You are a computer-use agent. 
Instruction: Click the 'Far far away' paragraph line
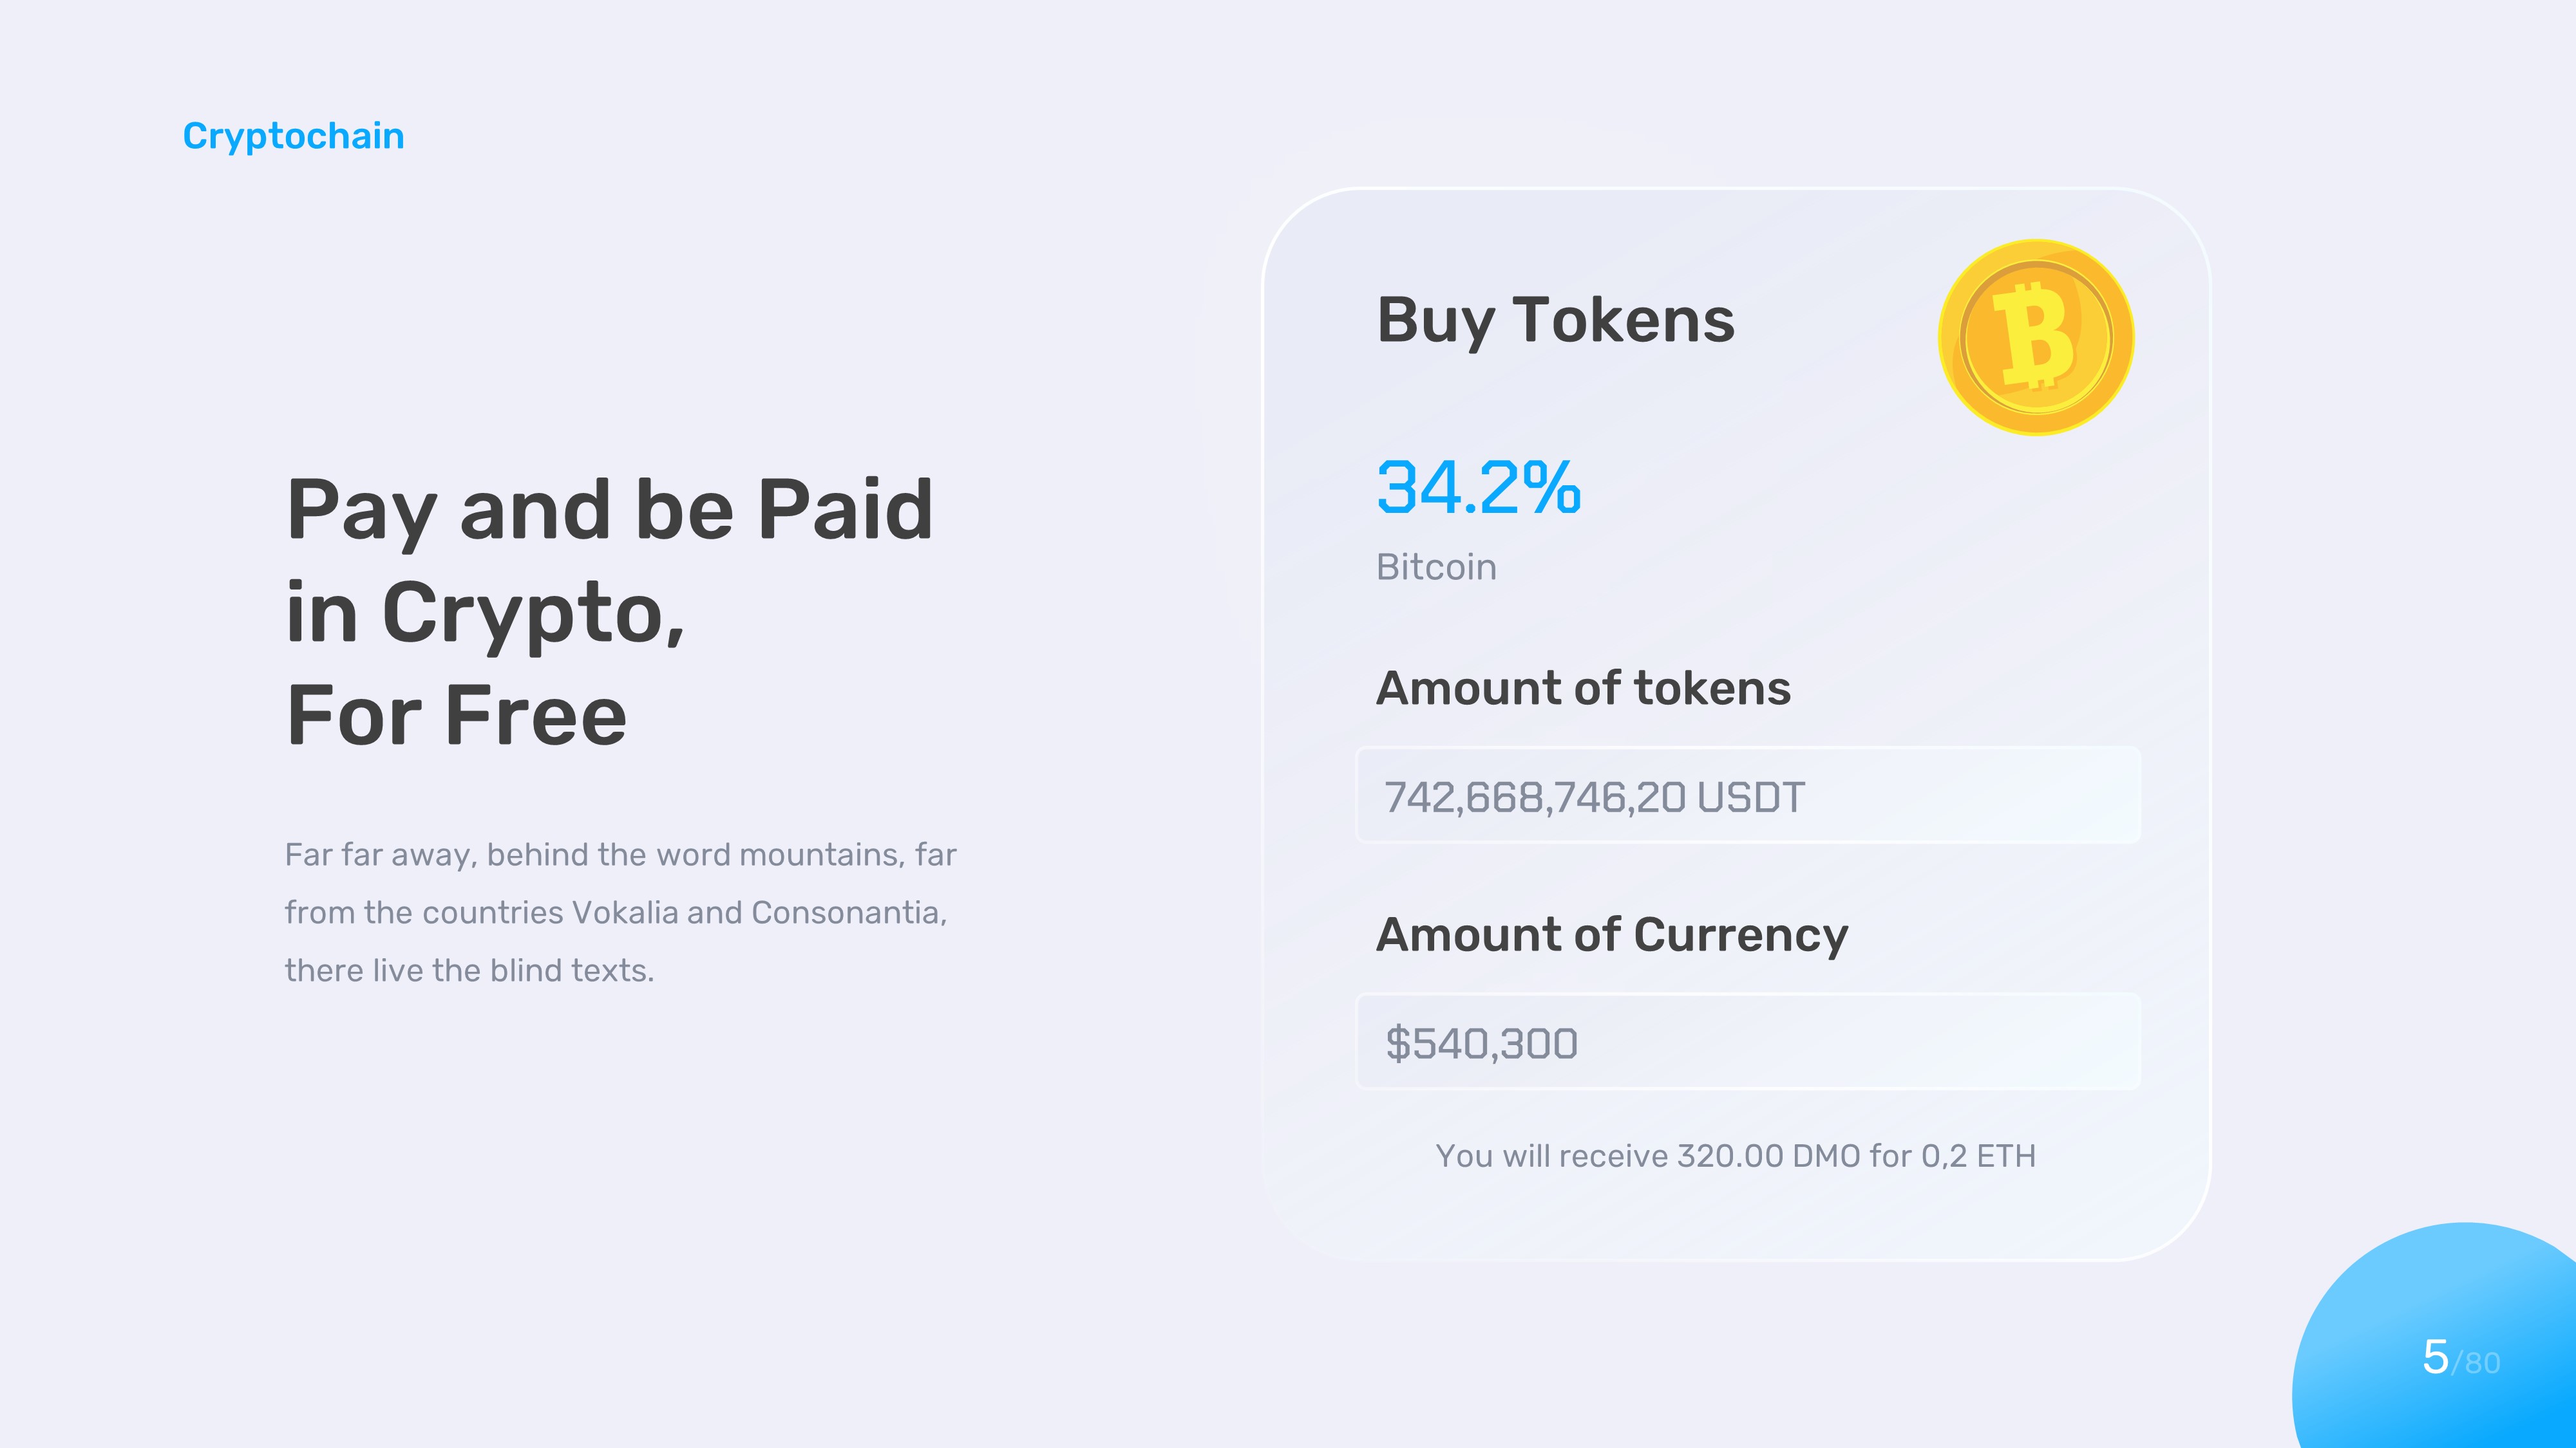click(x=620, y=855)
